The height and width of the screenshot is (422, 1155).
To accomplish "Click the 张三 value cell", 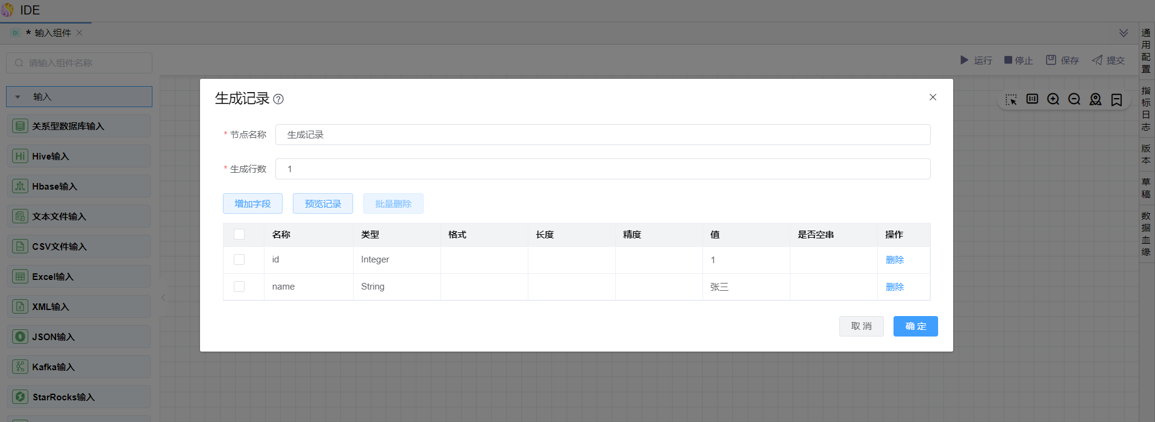I will point(747,287).
